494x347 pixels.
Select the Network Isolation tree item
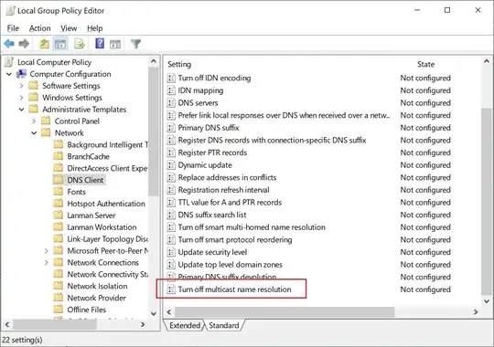[97, 286]
